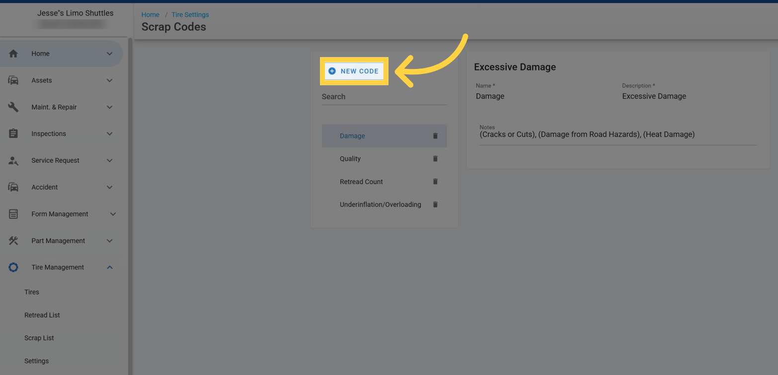Viewport: 778px width, 375px height.
Task: Expand the Assets menu chevron
Action: point(110,80)
